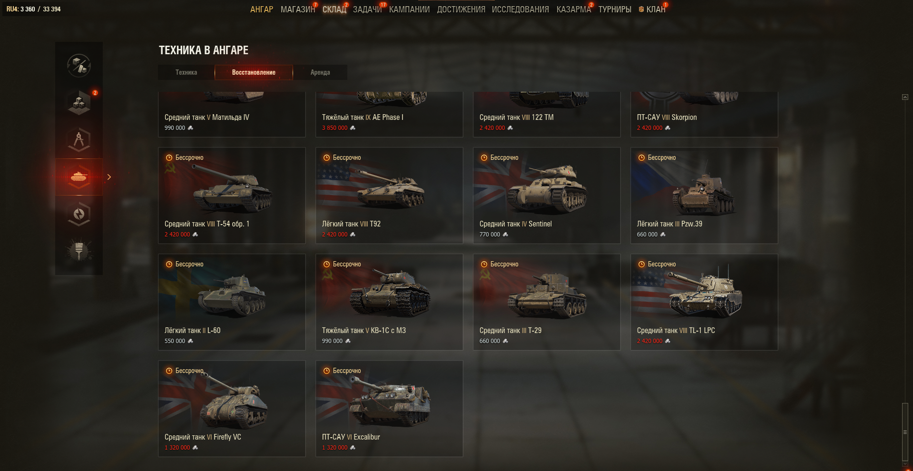Viewport: 913px width, 471px height.
Task: Open the paintbrush customization sidebar icon
Action: pos(79,251)
